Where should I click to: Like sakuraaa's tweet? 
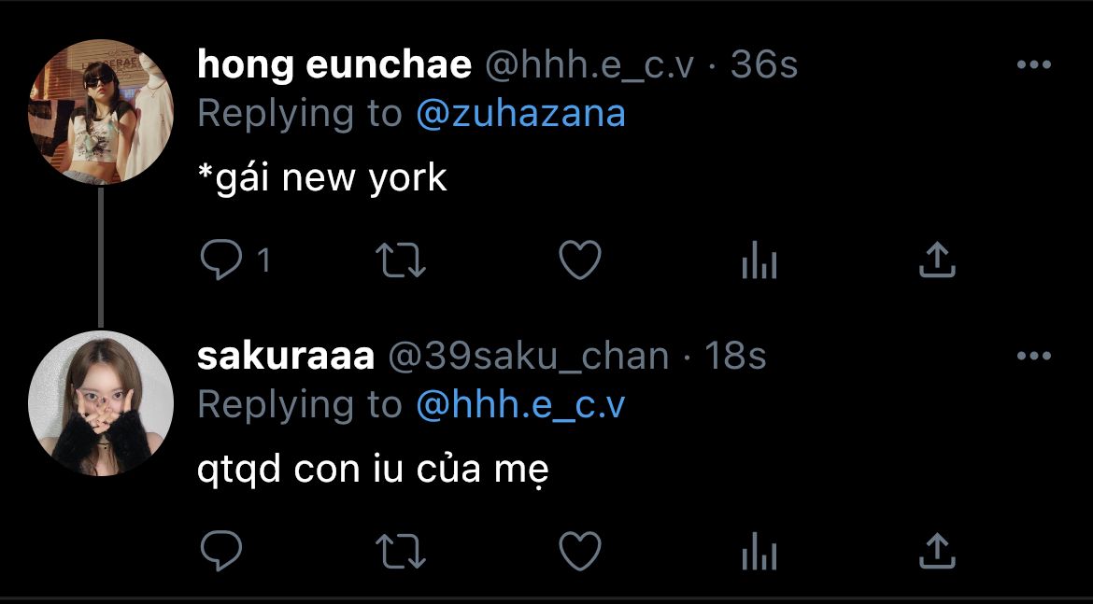point(580,551)
